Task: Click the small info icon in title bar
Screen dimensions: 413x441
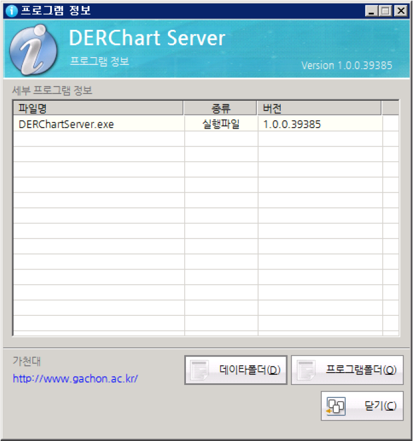Action: (x=11, y=11)
